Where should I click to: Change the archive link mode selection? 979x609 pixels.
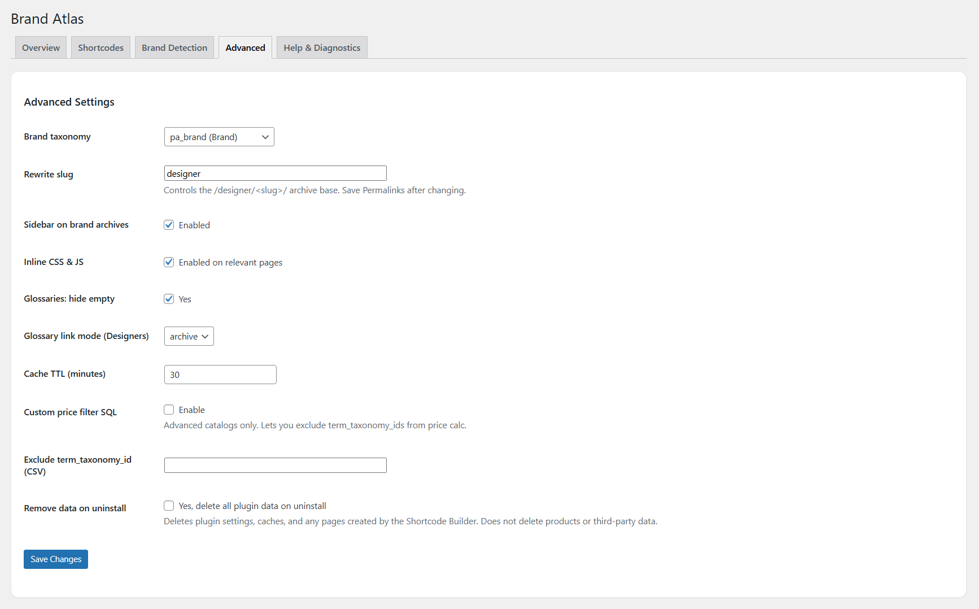(x=189, y=336)
